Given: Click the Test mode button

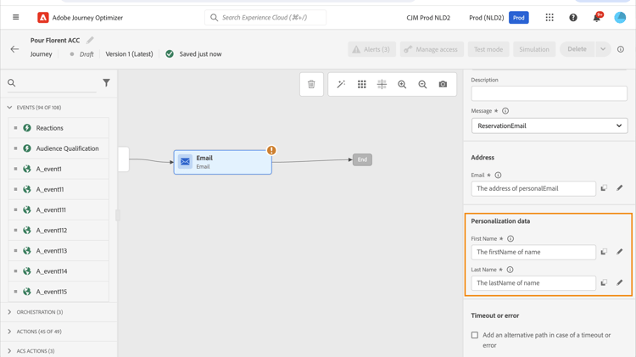Looking at the screenshot, I should pos(488,49).
